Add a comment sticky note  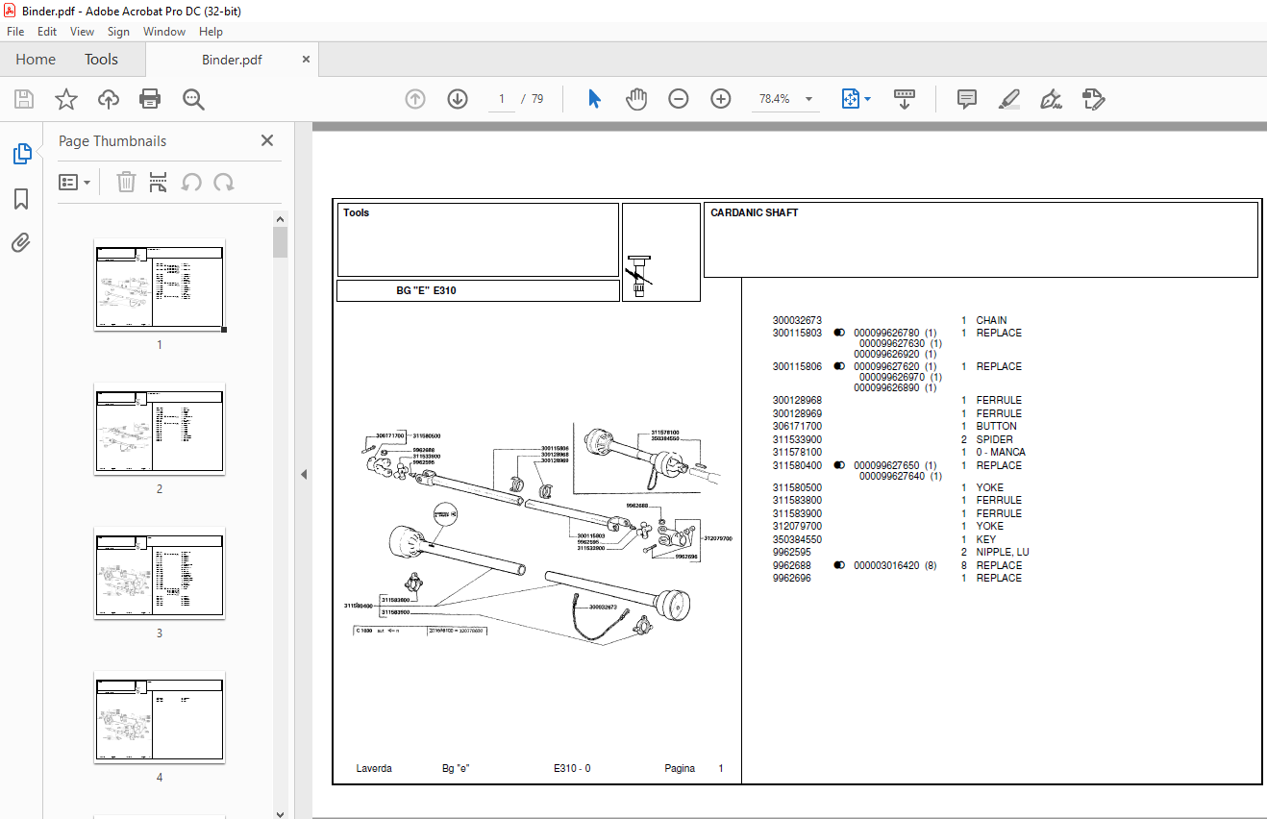click(x=967, y=99)
